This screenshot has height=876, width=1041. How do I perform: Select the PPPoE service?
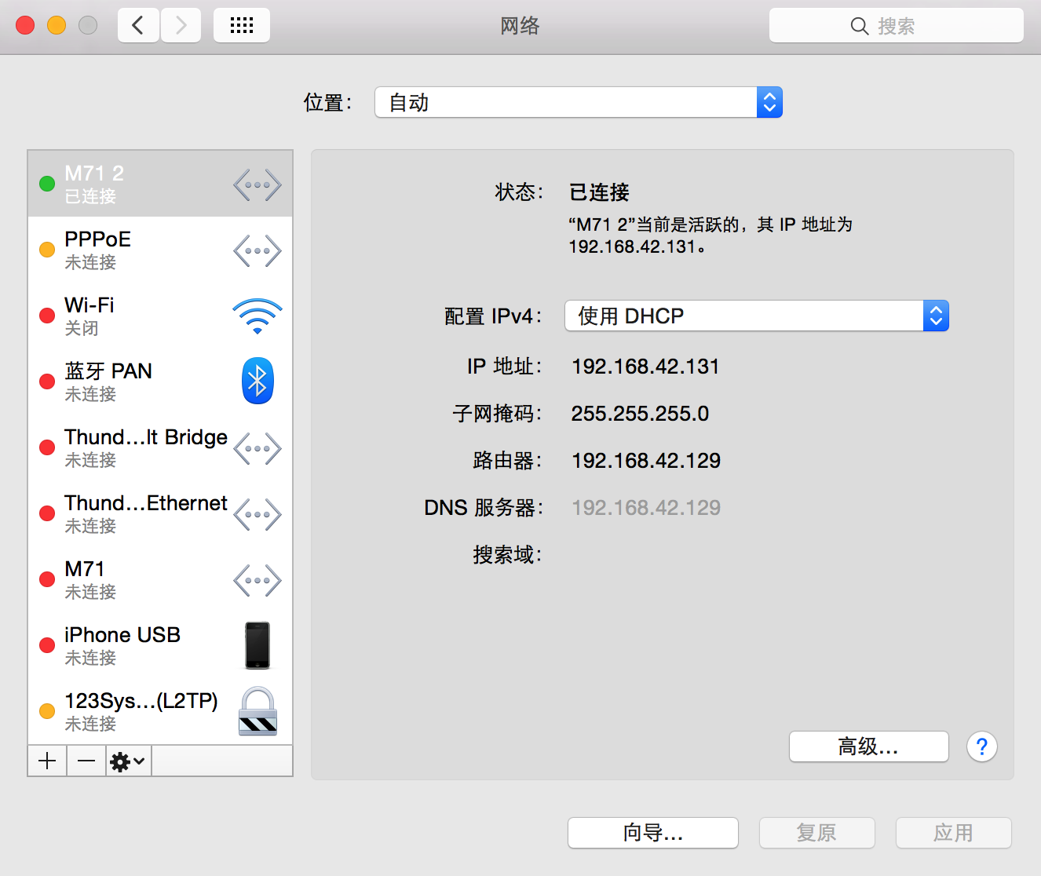point(160,250)
